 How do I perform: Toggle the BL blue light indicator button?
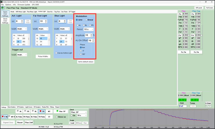[34, 111]
